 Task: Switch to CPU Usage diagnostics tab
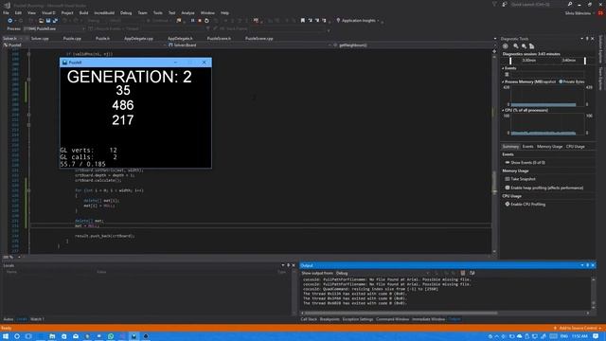click(x=575, y=147)
